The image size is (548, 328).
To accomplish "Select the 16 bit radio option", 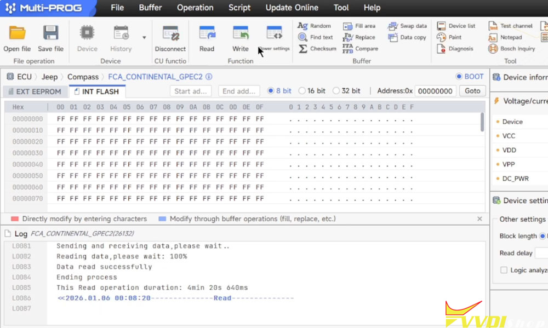I will click(x=302, y=91).
